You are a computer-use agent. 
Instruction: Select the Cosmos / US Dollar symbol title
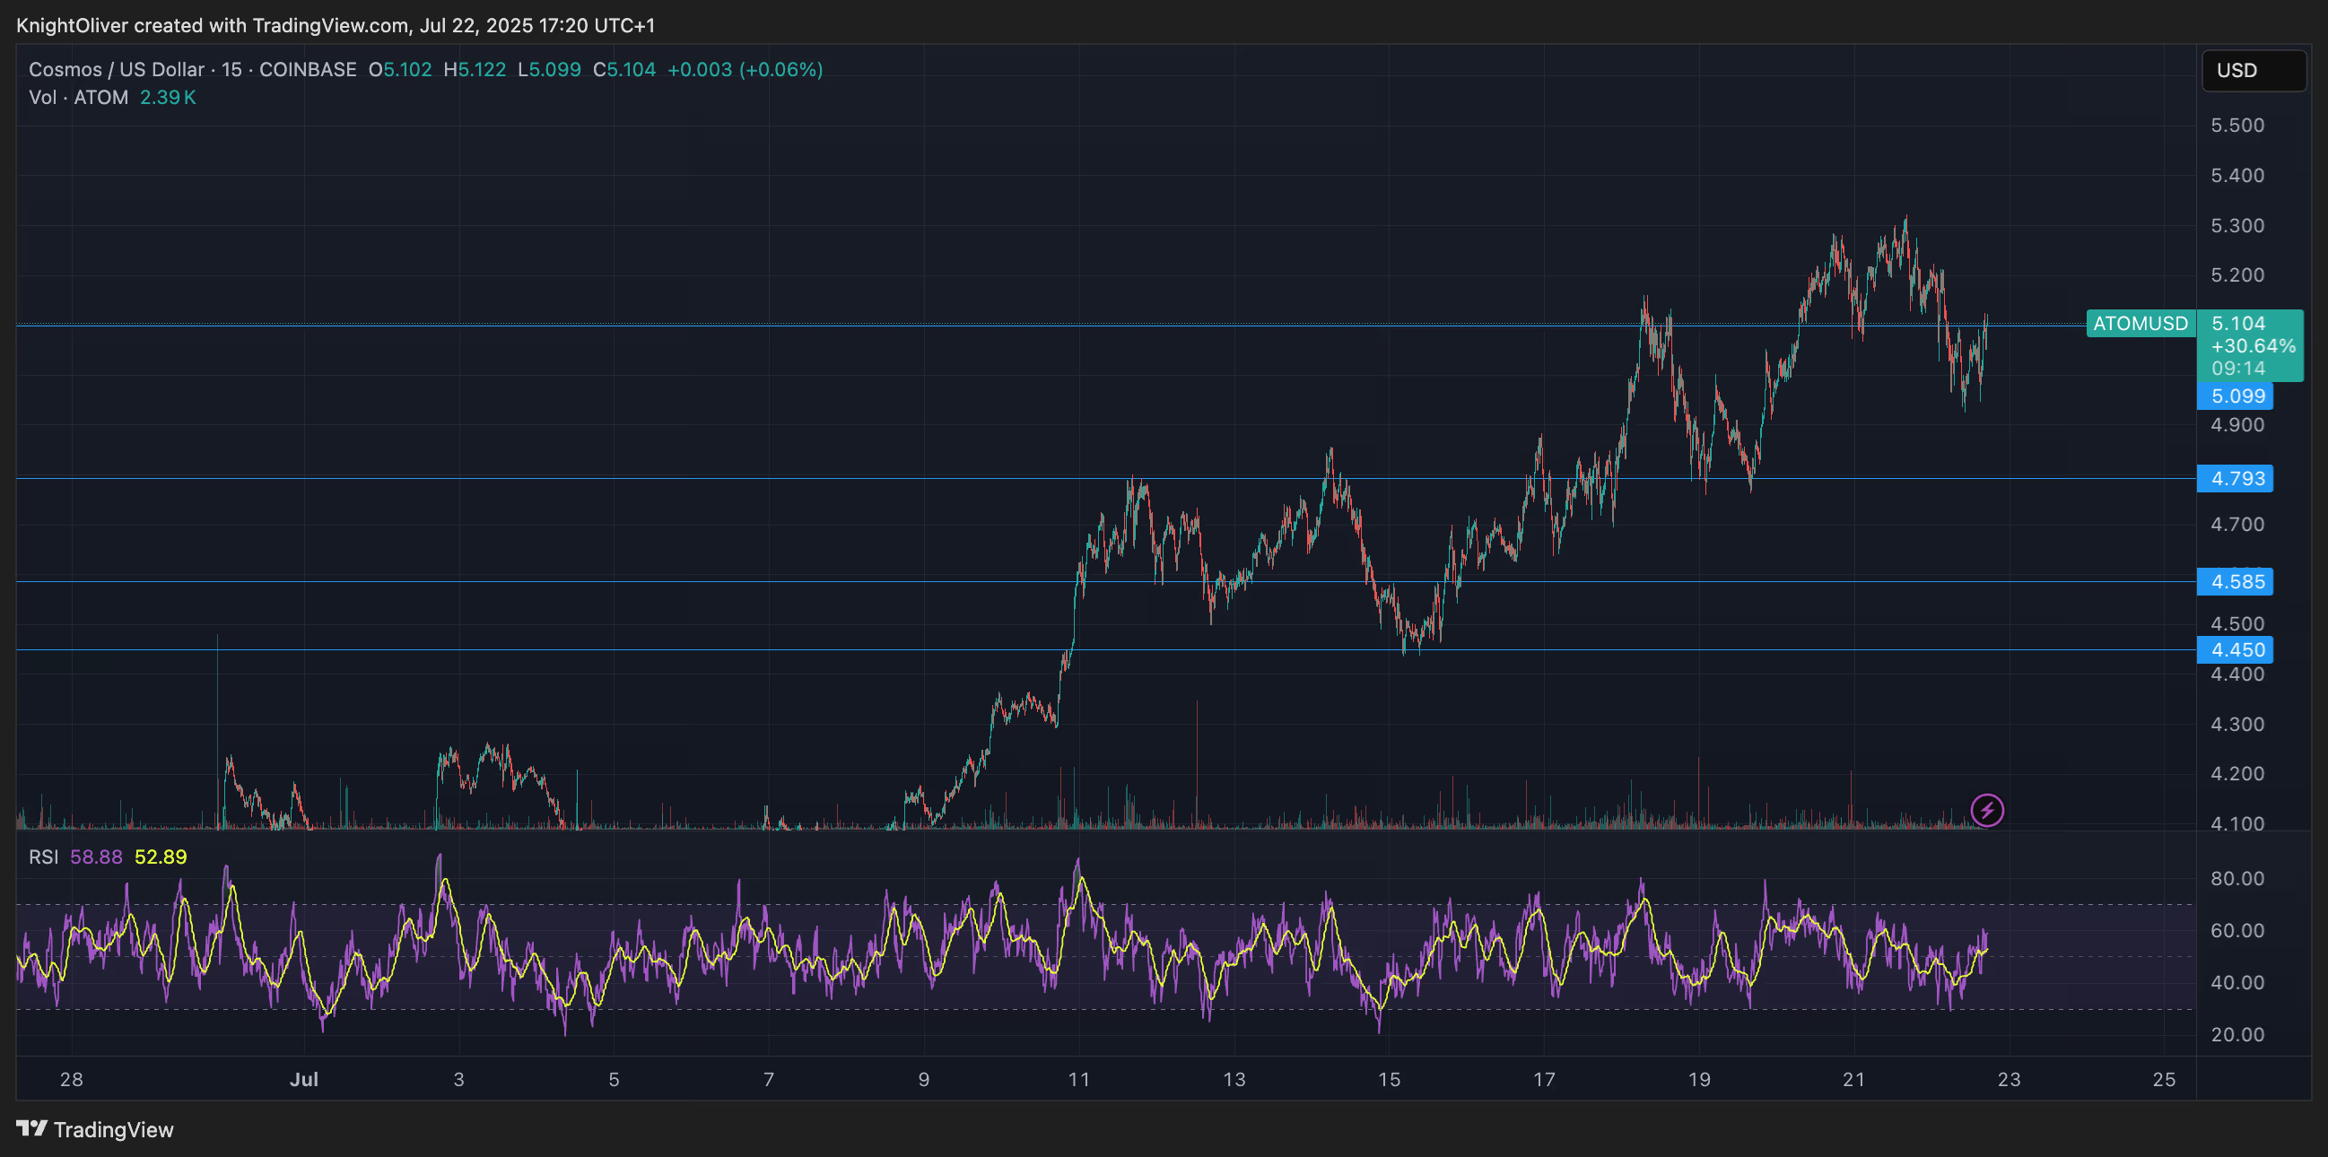[116, 70]
